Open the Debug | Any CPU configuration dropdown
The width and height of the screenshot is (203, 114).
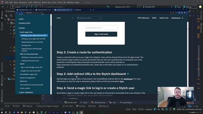[123, 7]
